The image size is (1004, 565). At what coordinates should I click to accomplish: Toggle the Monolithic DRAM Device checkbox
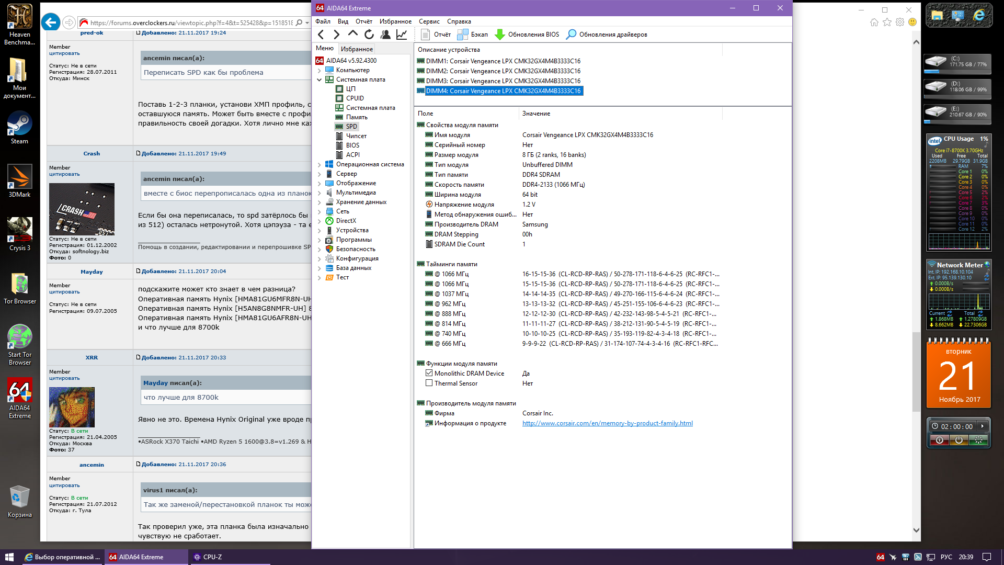click(429, 373)
